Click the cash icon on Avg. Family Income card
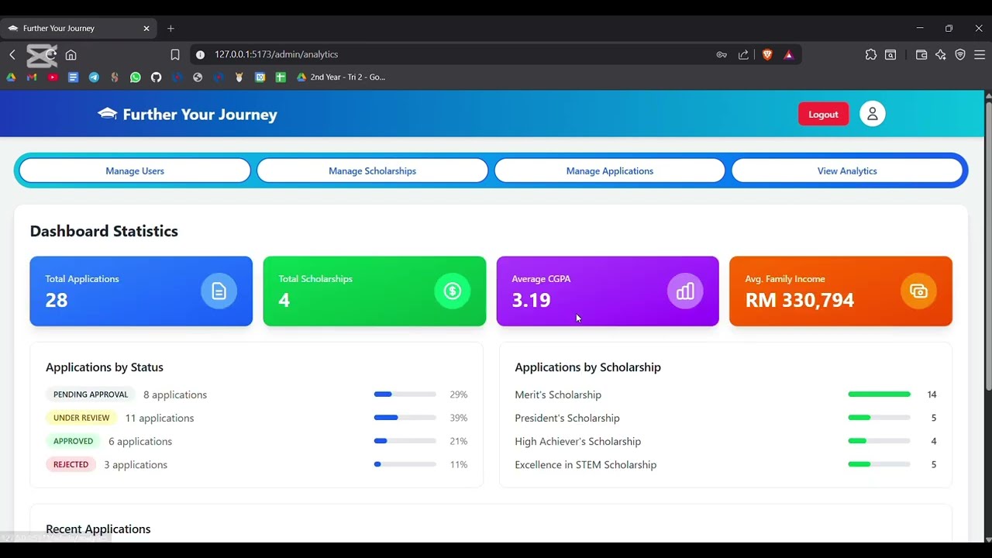The height and width of the screenshot is (558, 992). click(918, 291)
